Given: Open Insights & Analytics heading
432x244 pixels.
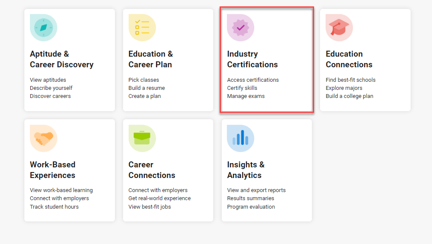Looking at the screenshot, I should coord(246,169).
